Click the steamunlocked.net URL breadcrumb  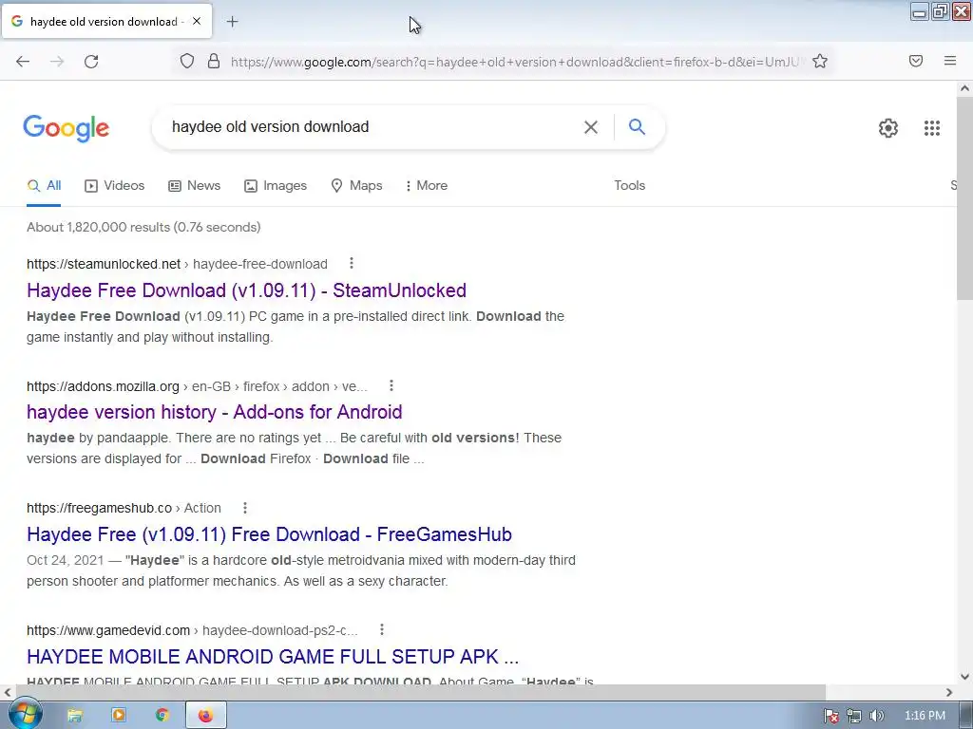coord(177,264)
